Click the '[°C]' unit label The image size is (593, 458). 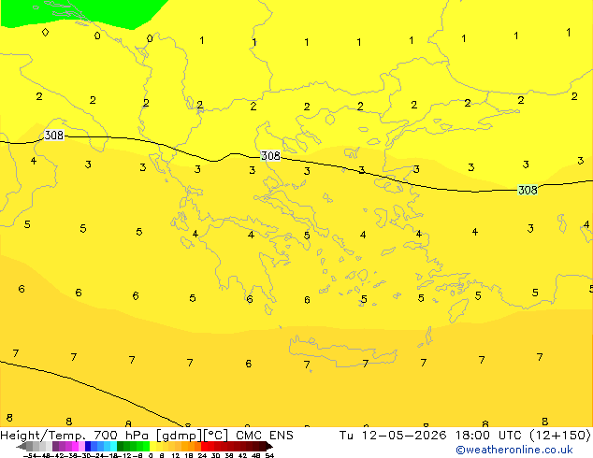pos(215,435)
